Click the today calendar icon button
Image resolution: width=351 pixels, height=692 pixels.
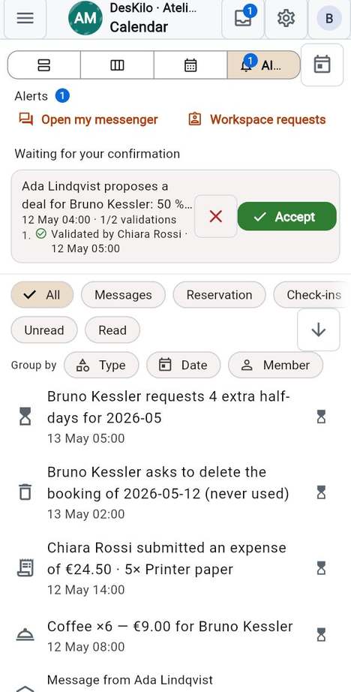click(322, 65)
